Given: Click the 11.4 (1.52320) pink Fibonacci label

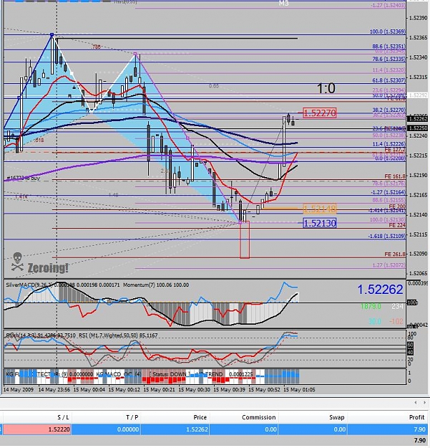Looking at the screenshot, I should pos(389,70).
